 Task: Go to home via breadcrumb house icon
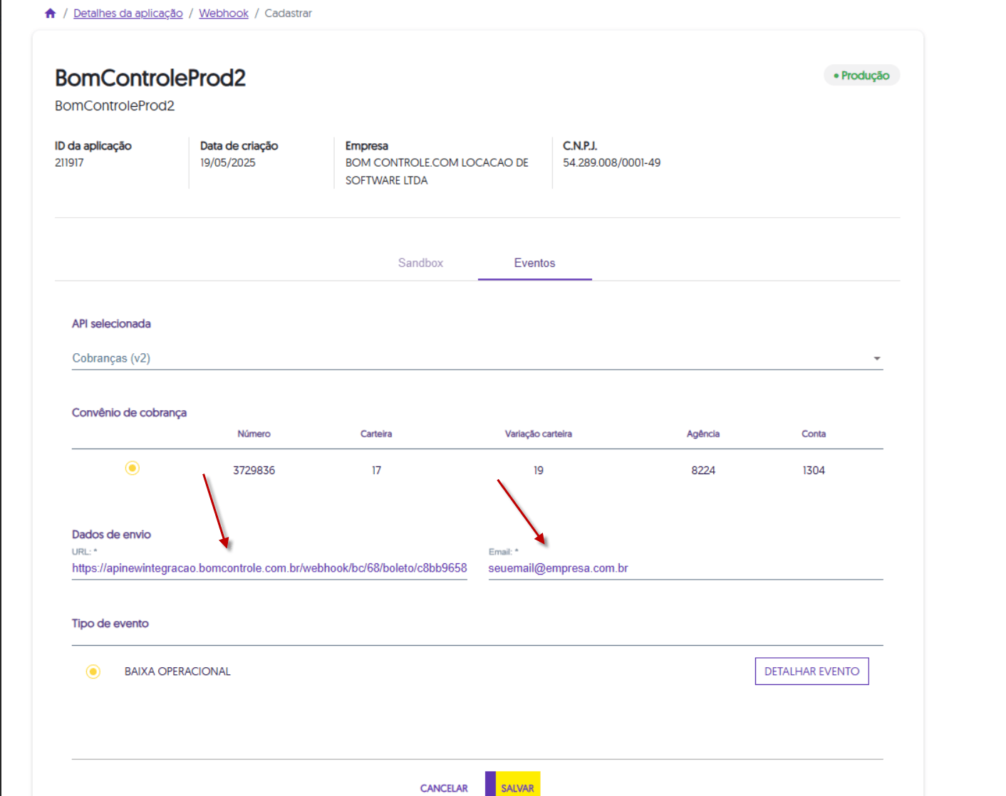50,14
